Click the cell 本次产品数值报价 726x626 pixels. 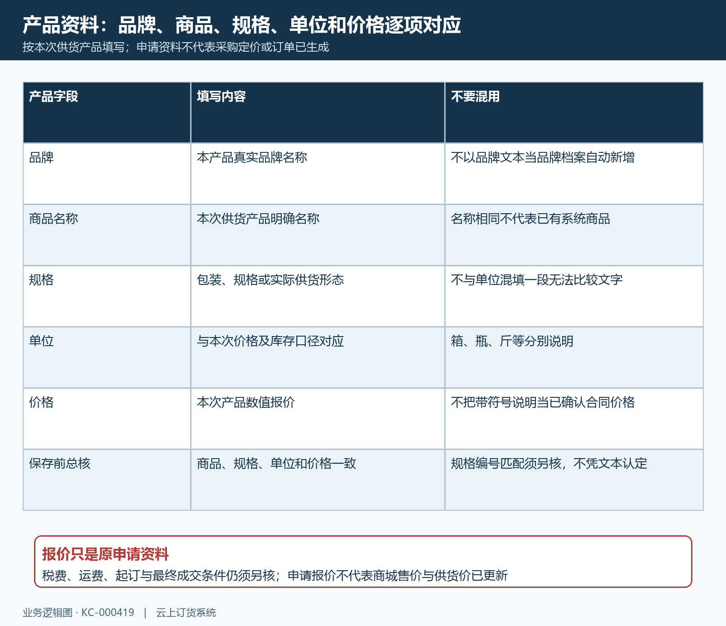click(318, 419)
